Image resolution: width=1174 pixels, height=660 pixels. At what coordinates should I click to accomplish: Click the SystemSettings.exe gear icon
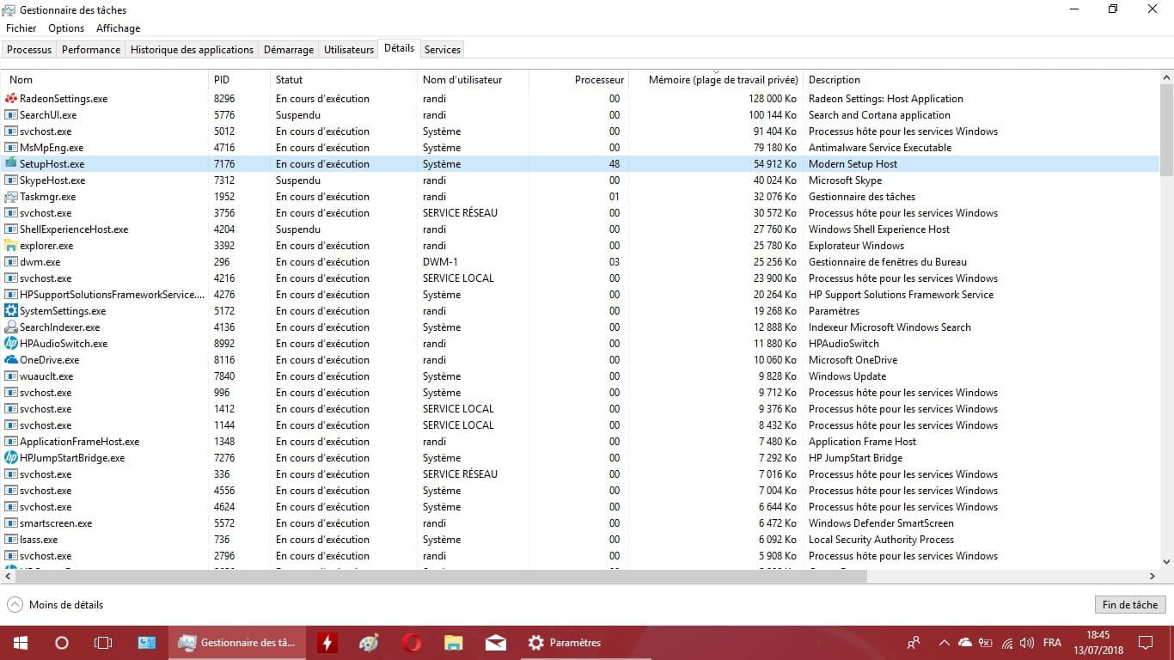[x=11, y=311]
